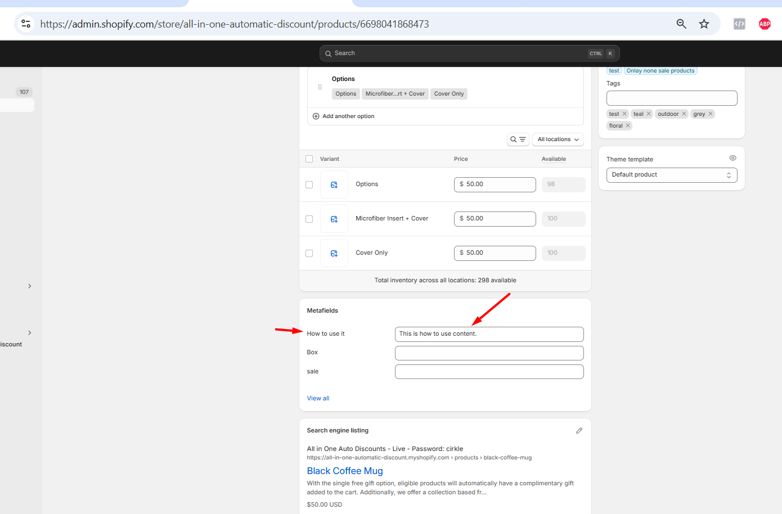
Task: Open the Black Coffee Mug listing title
Action: point(345,471)
